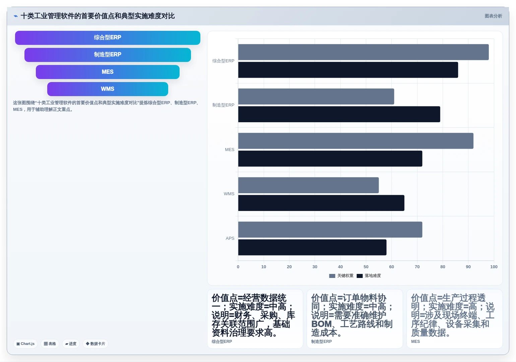Click the blue icon before the title

[x=15, y=16]
